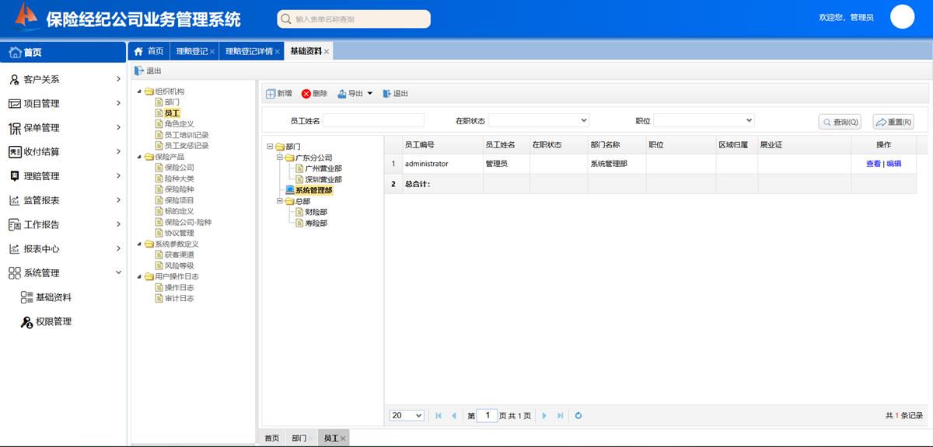Click the red 删除 delete icon
The image size is (933, 447).
point(306,94)
